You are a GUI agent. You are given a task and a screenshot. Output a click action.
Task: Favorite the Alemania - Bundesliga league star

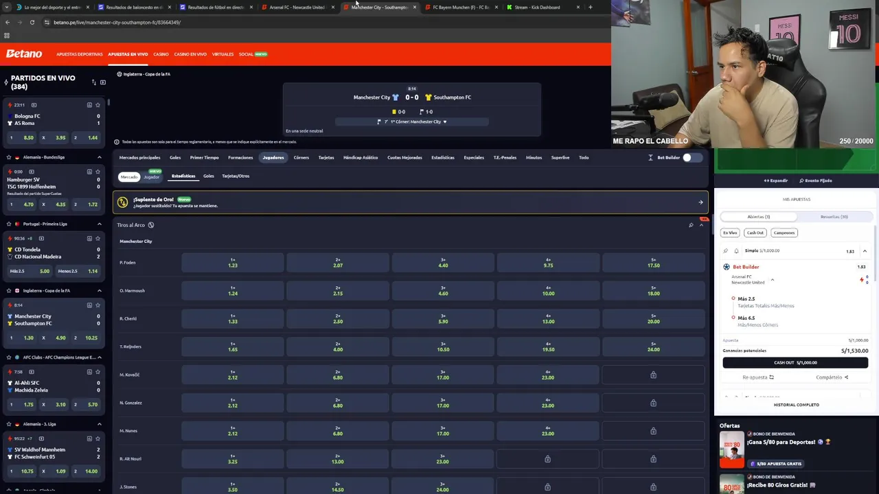[8, 157]
